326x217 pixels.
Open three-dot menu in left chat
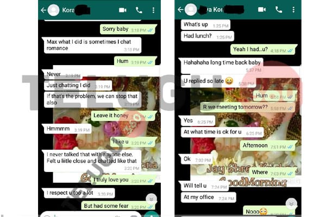tap(153, 10)
